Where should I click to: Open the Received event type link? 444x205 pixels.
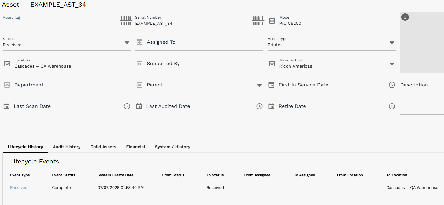click(x=19, y=188)
